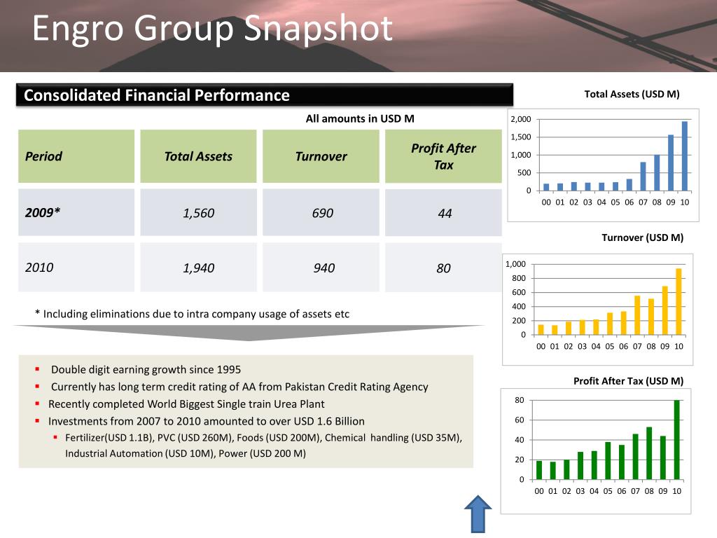717x538 pixels.
Task: Select the 10 bar in Profit After Tax chart
Action: [677, 440]
